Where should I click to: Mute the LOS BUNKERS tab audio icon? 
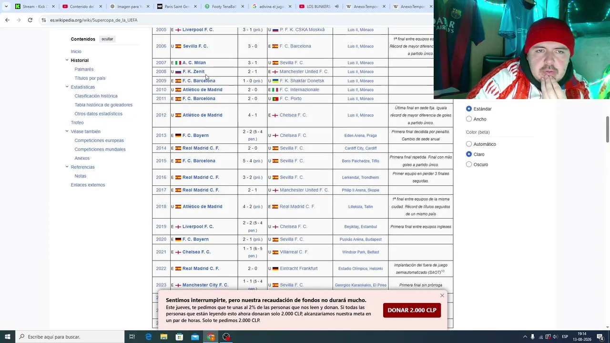click(336, 7)
